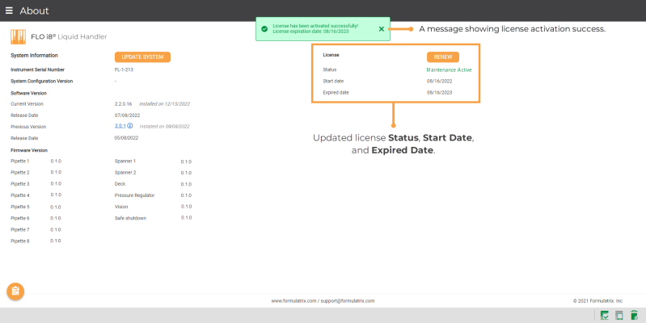This screenshot has width=646, height=323.
Task: Click the support@formulatrix.com email link
Action: tap(348, 300)
